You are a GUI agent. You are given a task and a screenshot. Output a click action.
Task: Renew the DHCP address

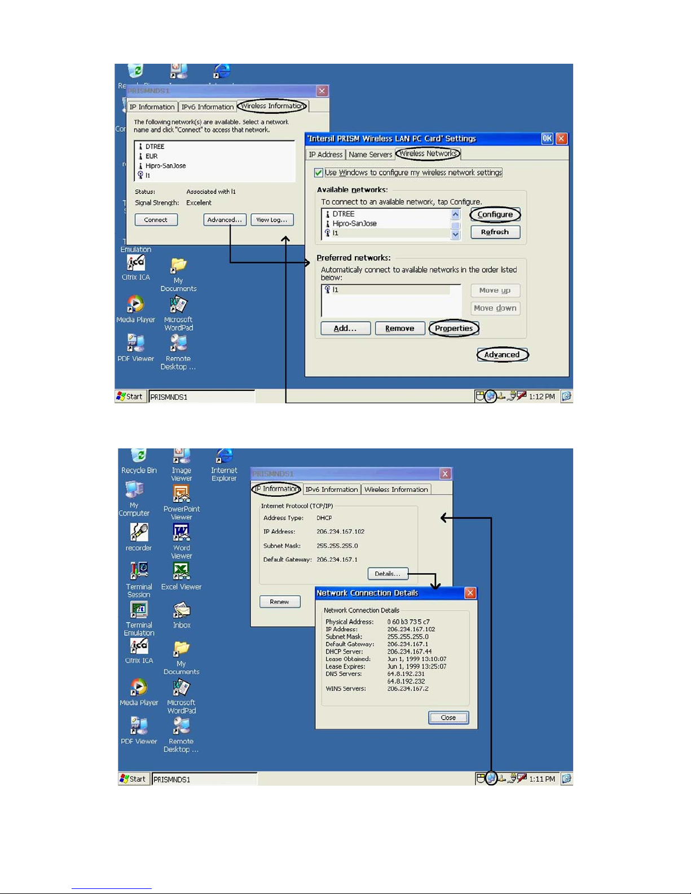click(x=280, y=602)
